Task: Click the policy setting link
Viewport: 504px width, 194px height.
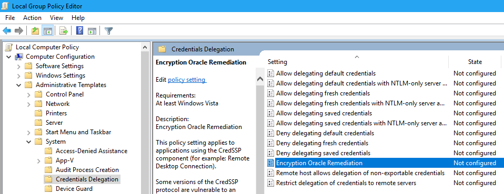Action: [x=187, y=79]
